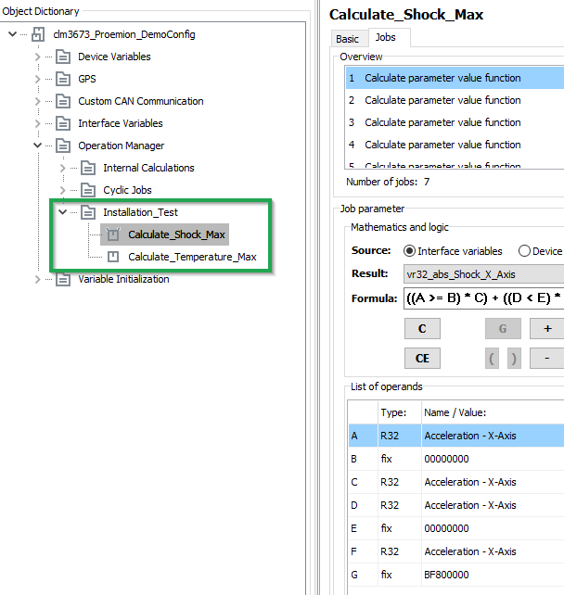This screenshot has height=595, width=564.
Task: Click the GPS folder icon
Action: click(63, 79)
